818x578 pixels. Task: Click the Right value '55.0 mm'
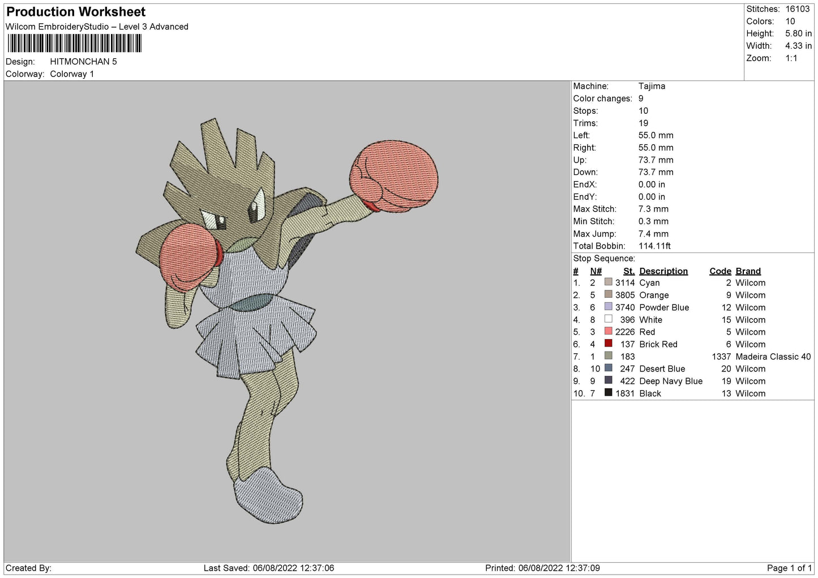656,148
